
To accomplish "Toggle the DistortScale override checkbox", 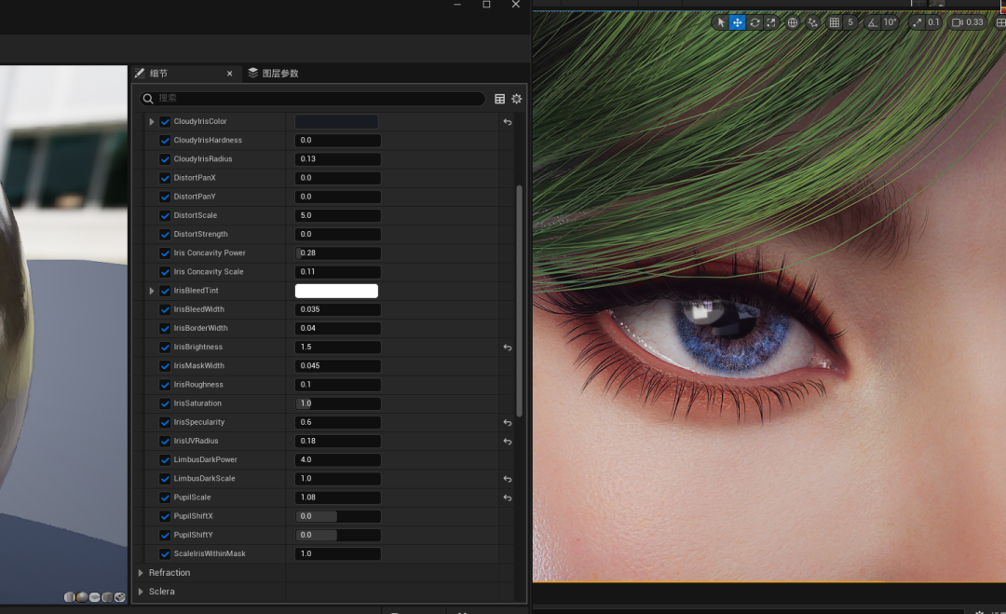I will (165, 215).
